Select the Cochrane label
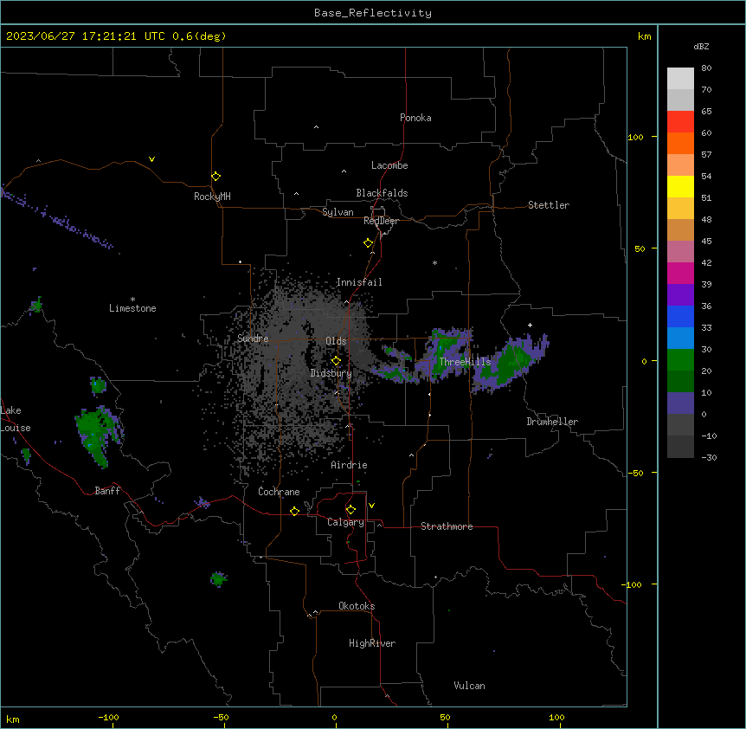The width and height of the screenshot is (746, 729). tap(279, 492)
